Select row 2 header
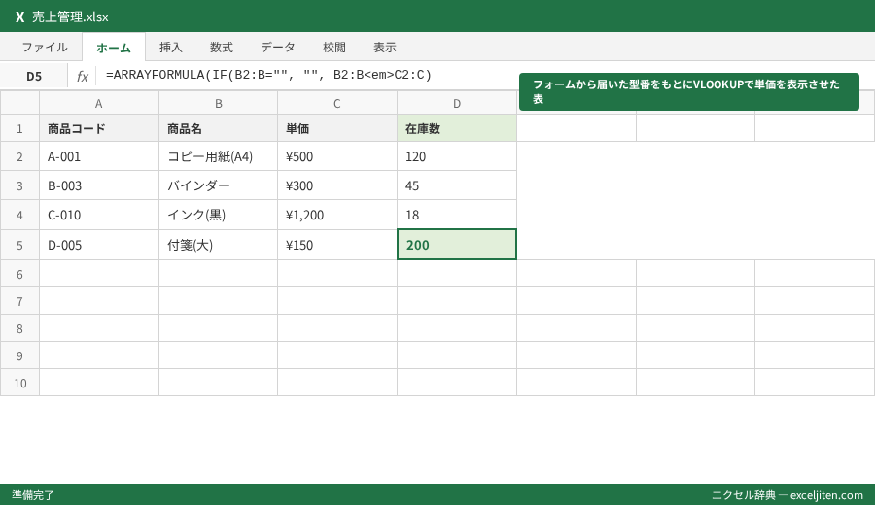Viewport: 875px width, 505px height. (x=19, y=156)
